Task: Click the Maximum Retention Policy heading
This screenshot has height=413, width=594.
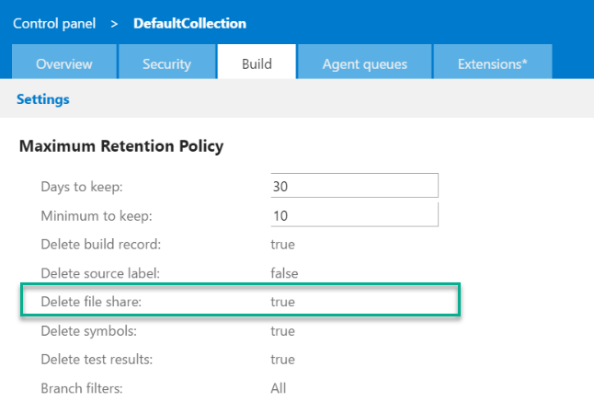Action: click(x=121, y=145)
